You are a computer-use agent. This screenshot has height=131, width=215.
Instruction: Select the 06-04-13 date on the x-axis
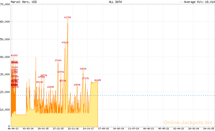tap(13, 129)
